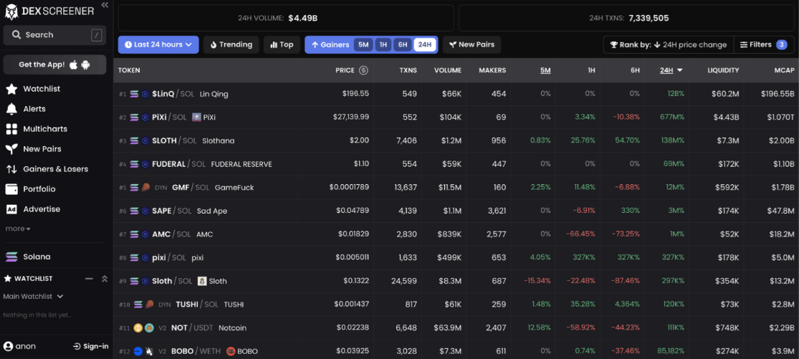Click the search slash shortcut icon

[x=96, y=35]
